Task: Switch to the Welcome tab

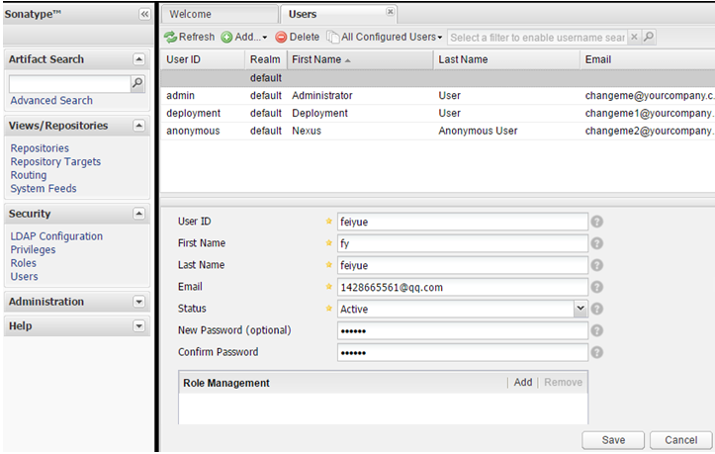Action: click(220, 14)
